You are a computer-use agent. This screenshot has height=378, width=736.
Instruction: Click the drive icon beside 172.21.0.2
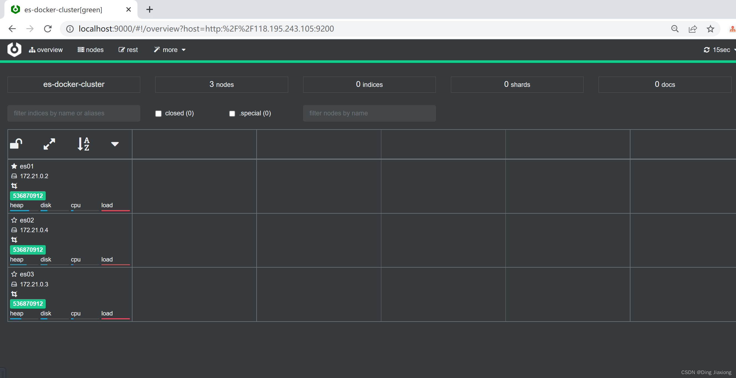pos(14,176)
